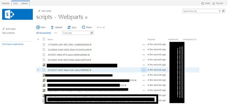The image size is (229, 110).
Task: Switch to the Browse ribbon tab
Action: click(x=6, y=4)
